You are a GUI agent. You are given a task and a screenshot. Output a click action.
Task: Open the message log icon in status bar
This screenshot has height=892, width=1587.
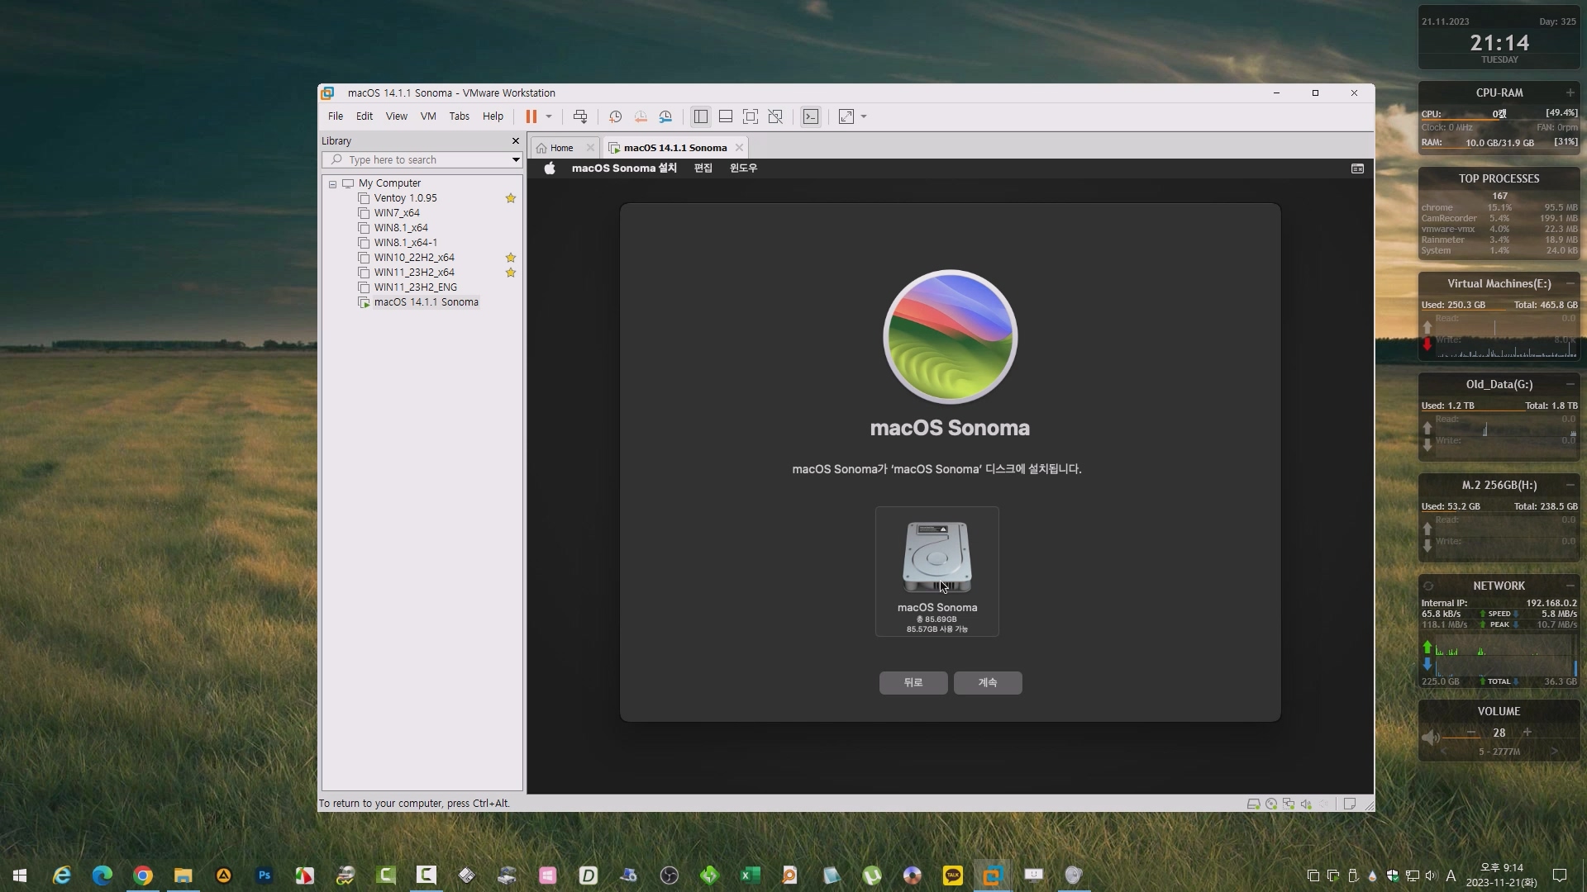pos(1350,804)
